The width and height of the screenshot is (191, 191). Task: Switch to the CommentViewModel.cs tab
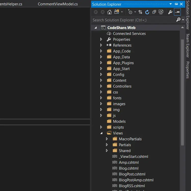(x=58, y=4)
